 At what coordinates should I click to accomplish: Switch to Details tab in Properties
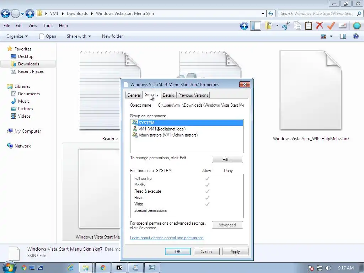tap(168, 95)
